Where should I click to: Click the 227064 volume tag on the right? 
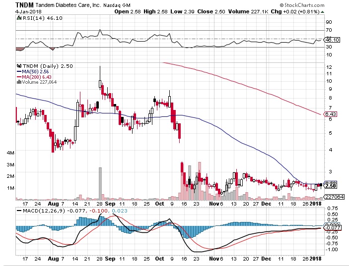point(334,197)
